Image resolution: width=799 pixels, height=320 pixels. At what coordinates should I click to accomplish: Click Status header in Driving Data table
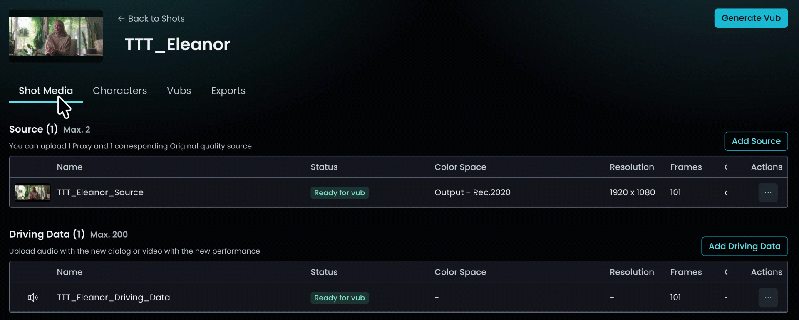point(324,272)
